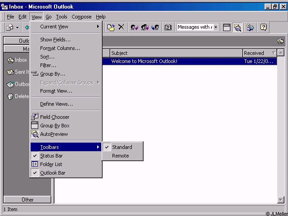Sort by the Received column header

pos(260,53)
